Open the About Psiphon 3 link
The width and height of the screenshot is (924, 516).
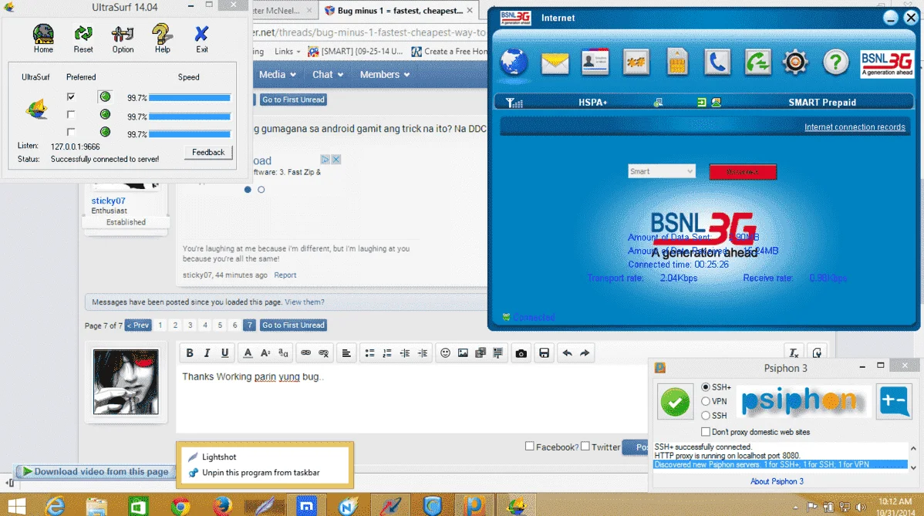pyautogui.click(x=776, y=481)
